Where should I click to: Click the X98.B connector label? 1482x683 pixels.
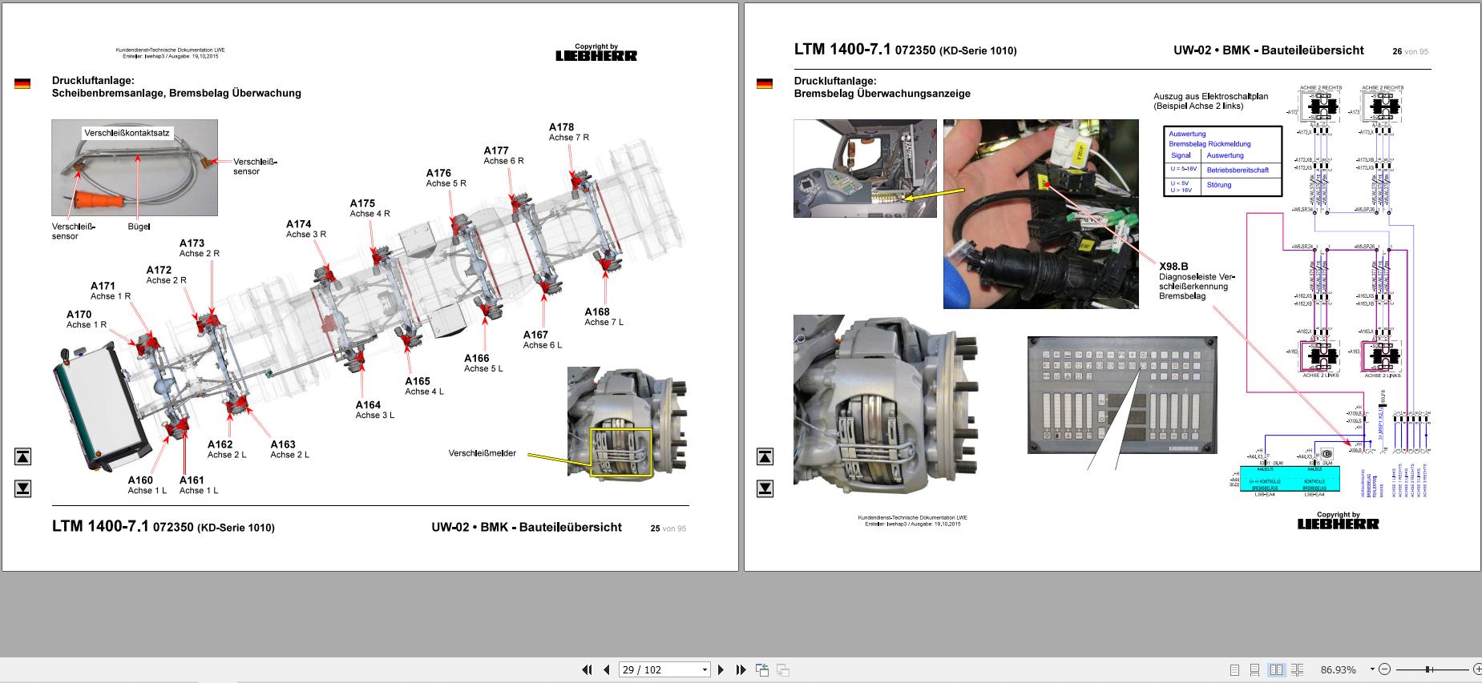(x=1173, y=267)
